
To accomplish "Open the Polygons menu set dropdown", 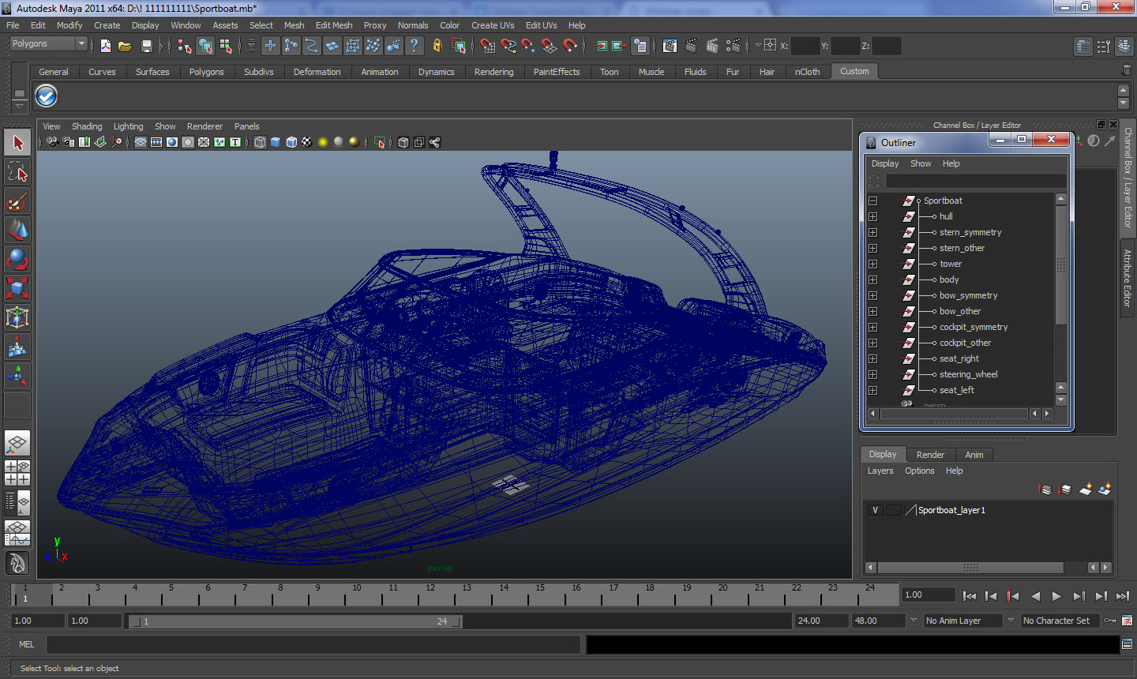I will tap(47, 44).
